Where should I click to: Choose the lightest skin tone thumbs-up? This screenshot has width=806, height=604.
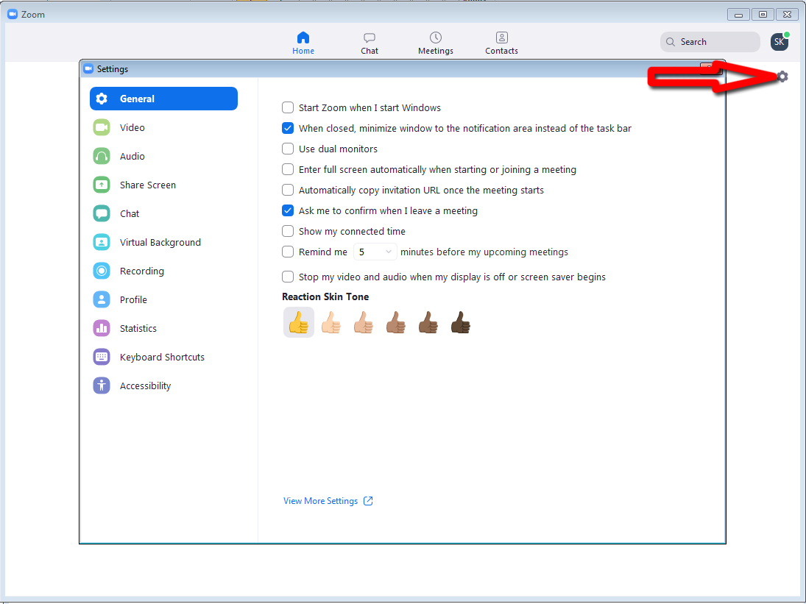331,322
